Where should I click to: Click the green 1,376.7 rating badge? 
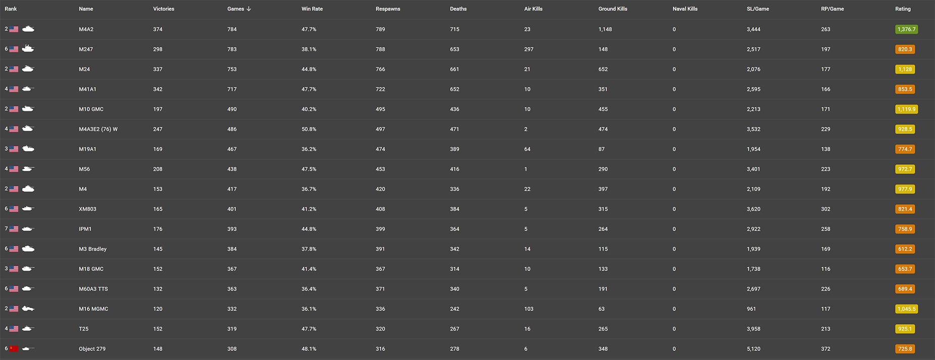[x=906, y=29]
